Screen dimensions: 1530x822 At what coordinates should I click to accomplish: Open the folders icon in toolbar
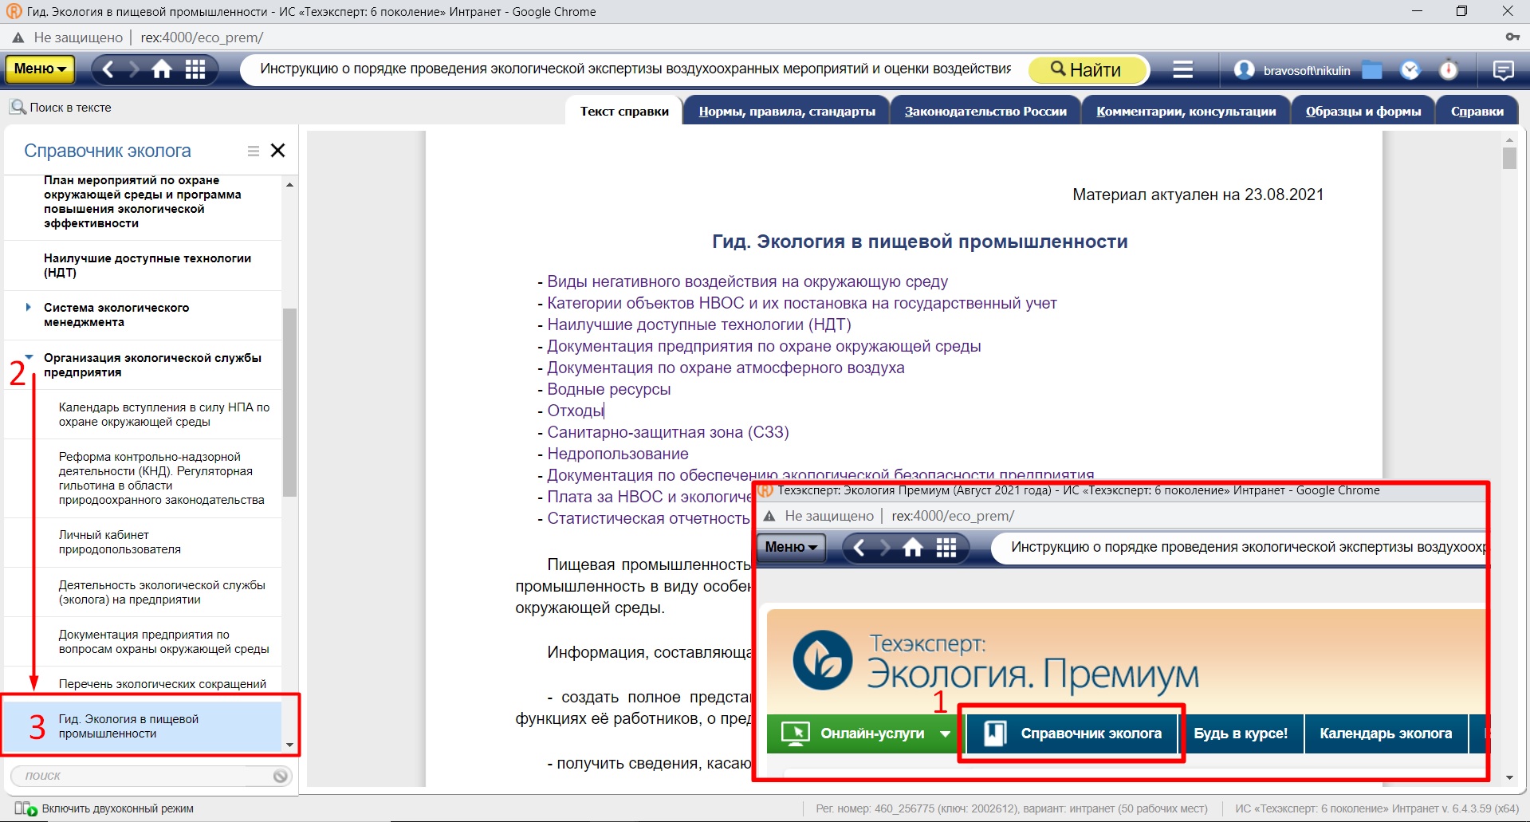point(1371,70)
